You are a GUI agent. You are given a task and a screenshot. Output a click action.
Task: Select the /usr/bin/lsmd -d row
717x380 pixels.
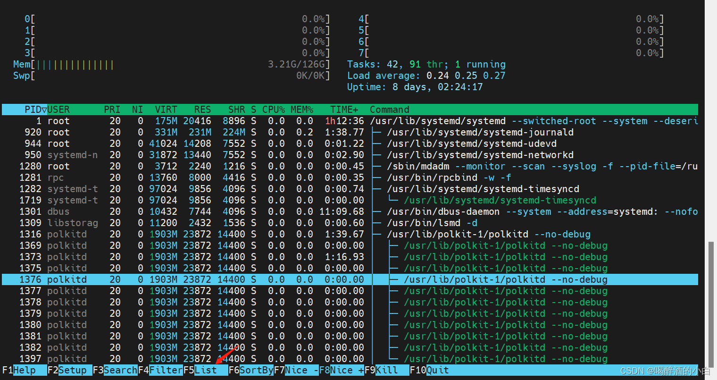tap(350, 223)
